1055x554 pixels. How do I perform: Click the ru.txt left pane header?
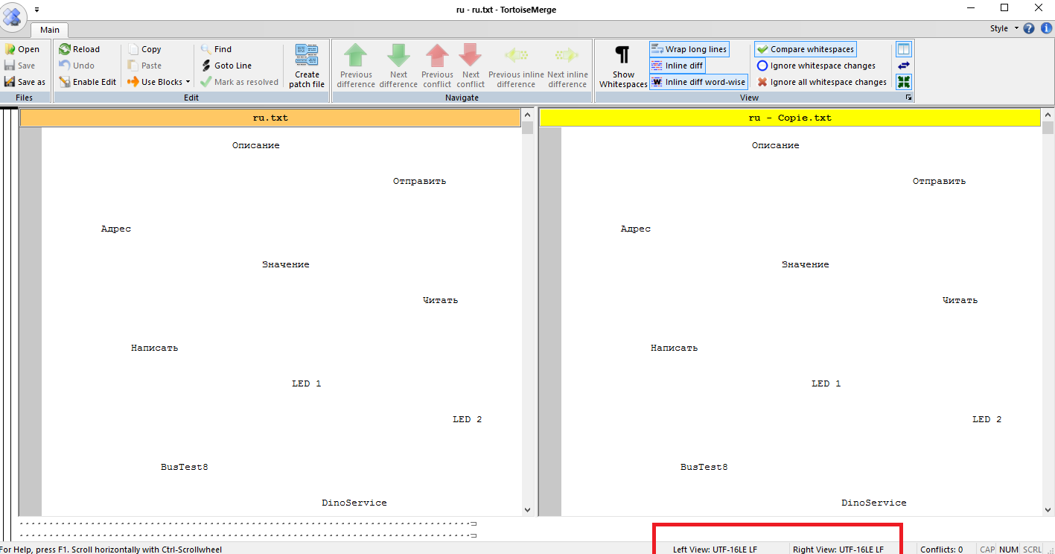(x=270, y=118)
